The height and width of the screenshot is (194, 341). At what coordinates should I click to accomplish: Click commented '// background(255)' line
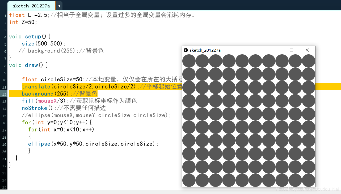61,51
